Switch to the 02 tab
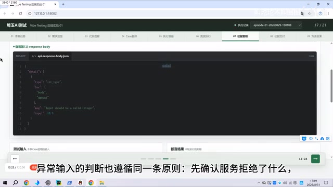This screenshot has height=187, width=333. pyautogui.click(x=55, y=36)
